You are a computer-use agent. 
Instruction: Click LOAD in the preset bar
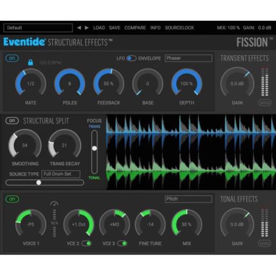(x=99, y=28)
